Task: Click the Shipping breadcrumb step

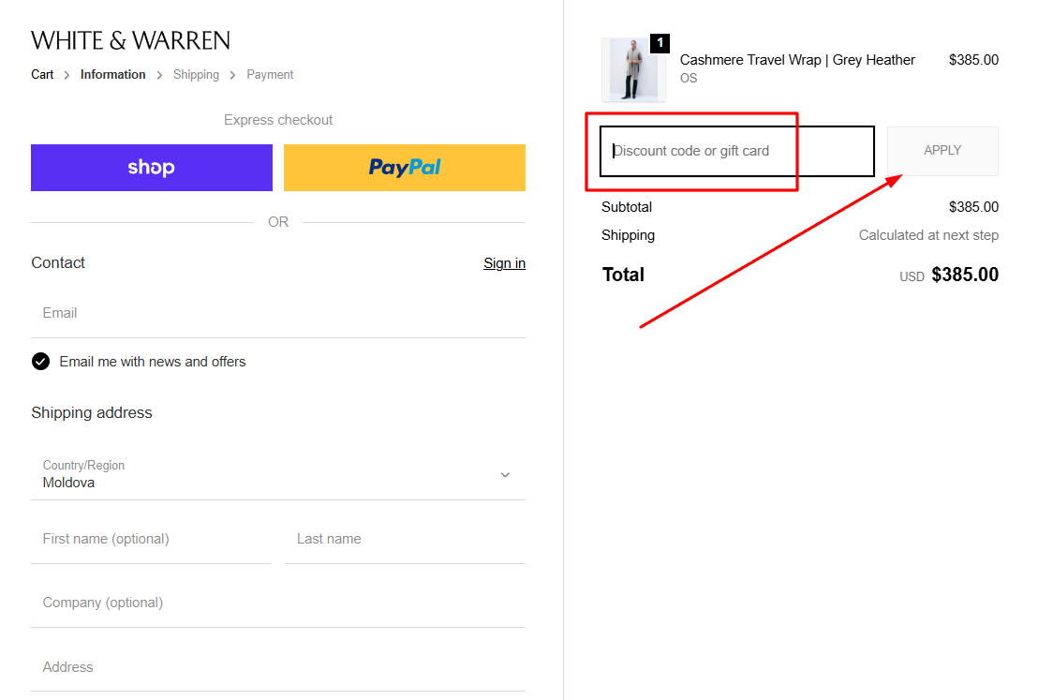Action: (196, 74)
